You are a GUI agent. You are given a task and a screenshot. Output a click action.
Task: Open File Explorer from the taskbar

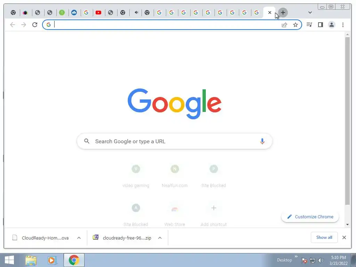31,260
